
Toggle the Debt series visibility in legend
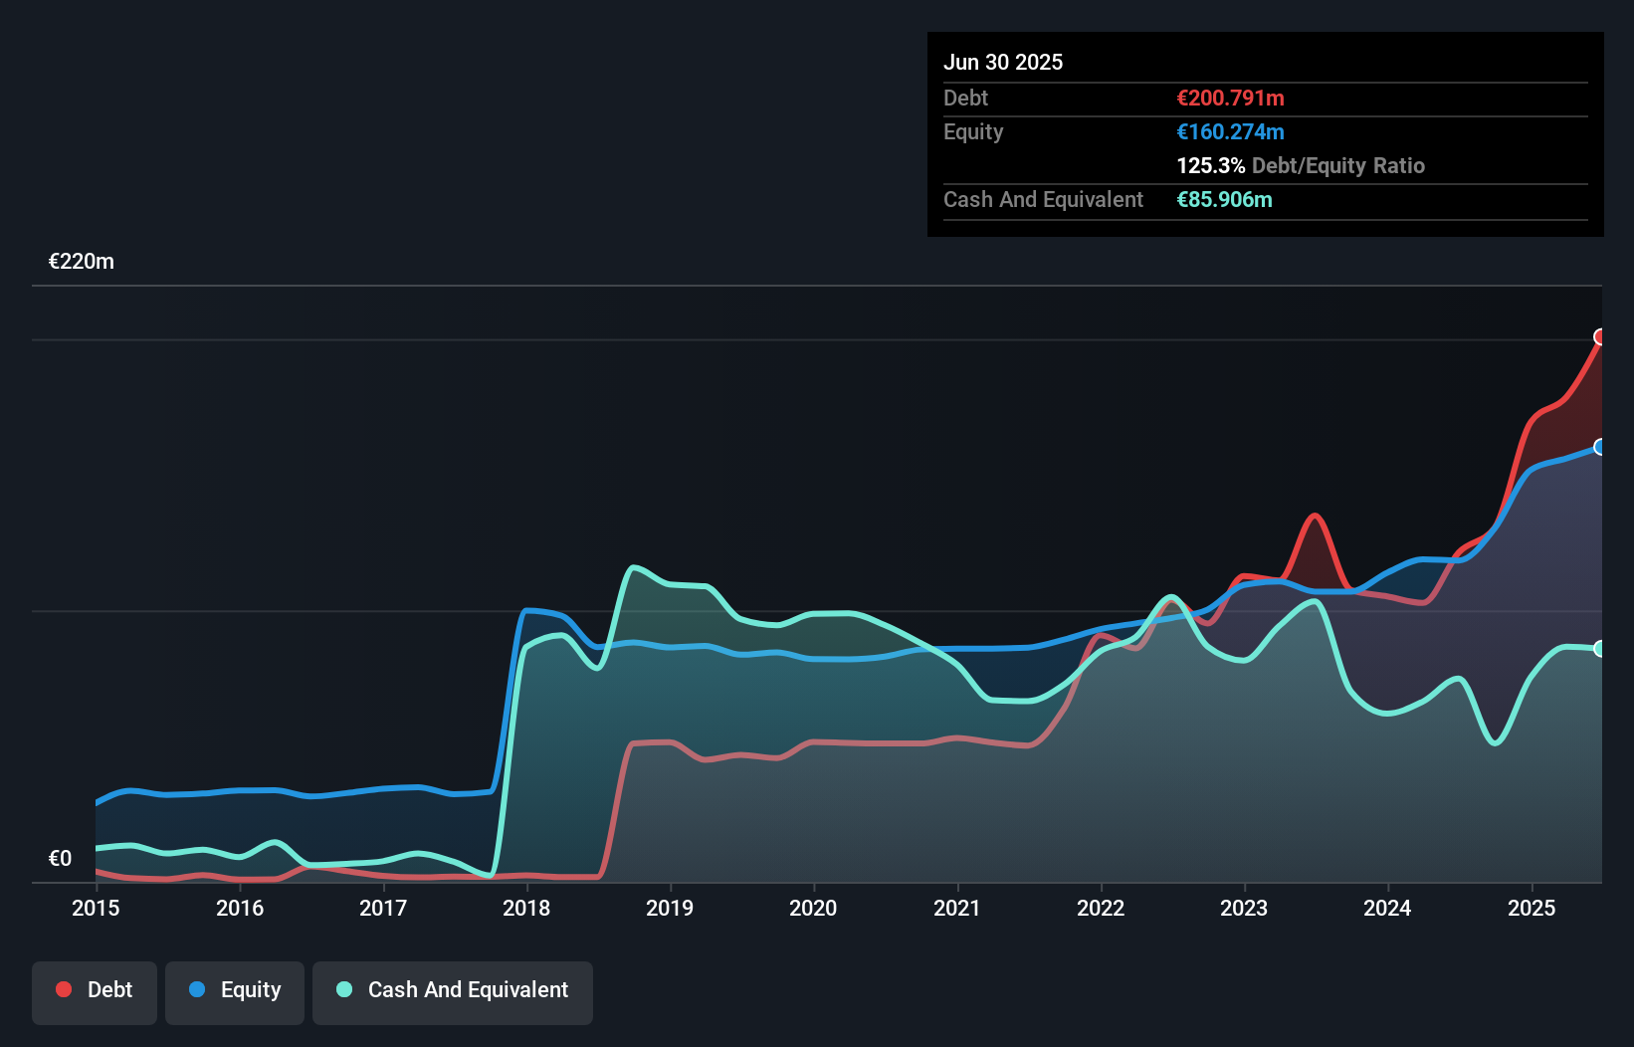pos(95,989)
